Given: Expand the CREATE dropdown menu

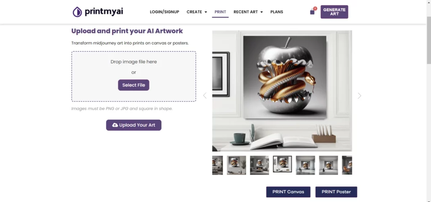Looking at the screenshot, I should point(197,12).
